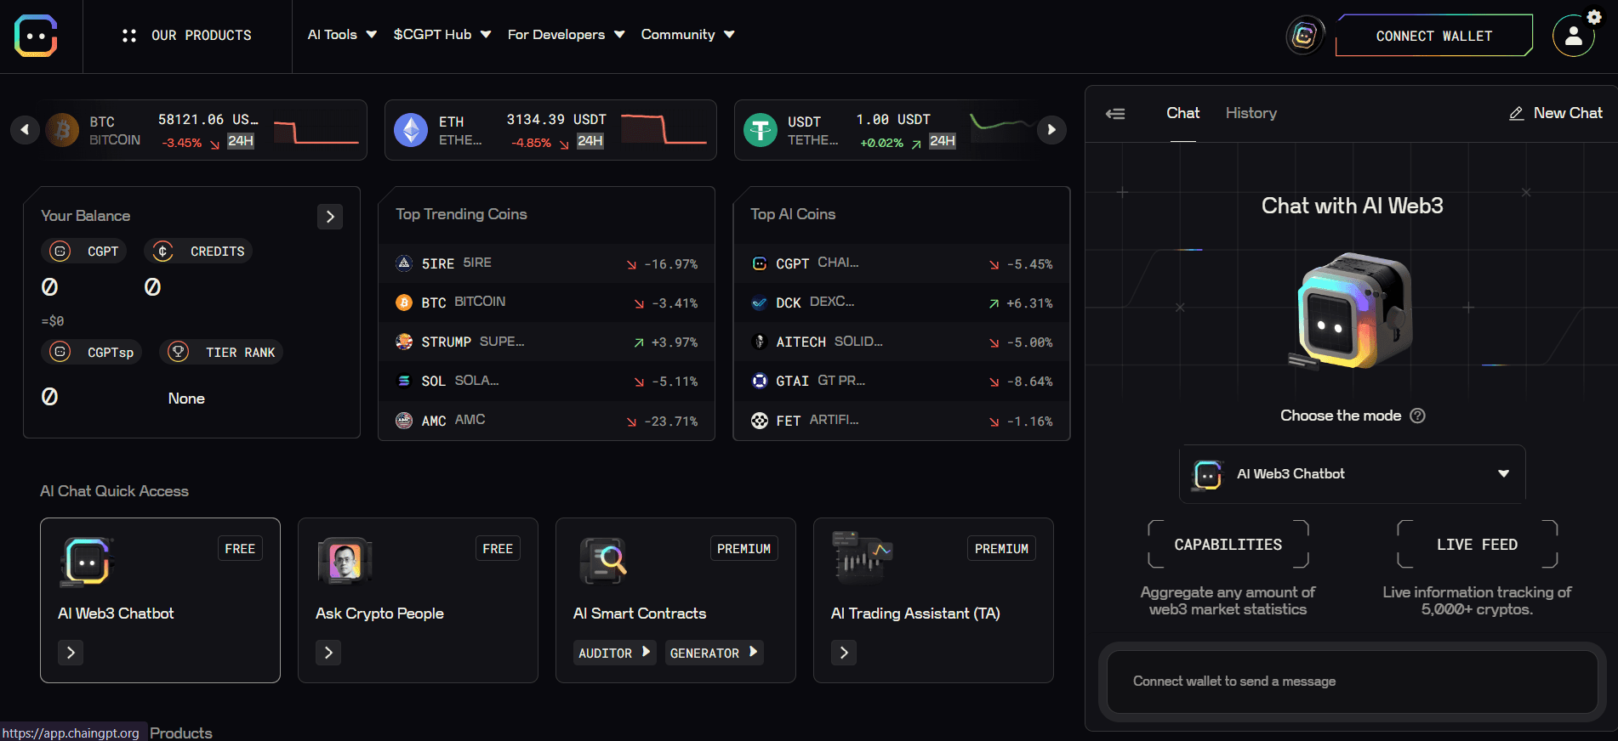
Task: Open the Generator smart contract tool
Action: pyautogui.click(x=714, y=653)
